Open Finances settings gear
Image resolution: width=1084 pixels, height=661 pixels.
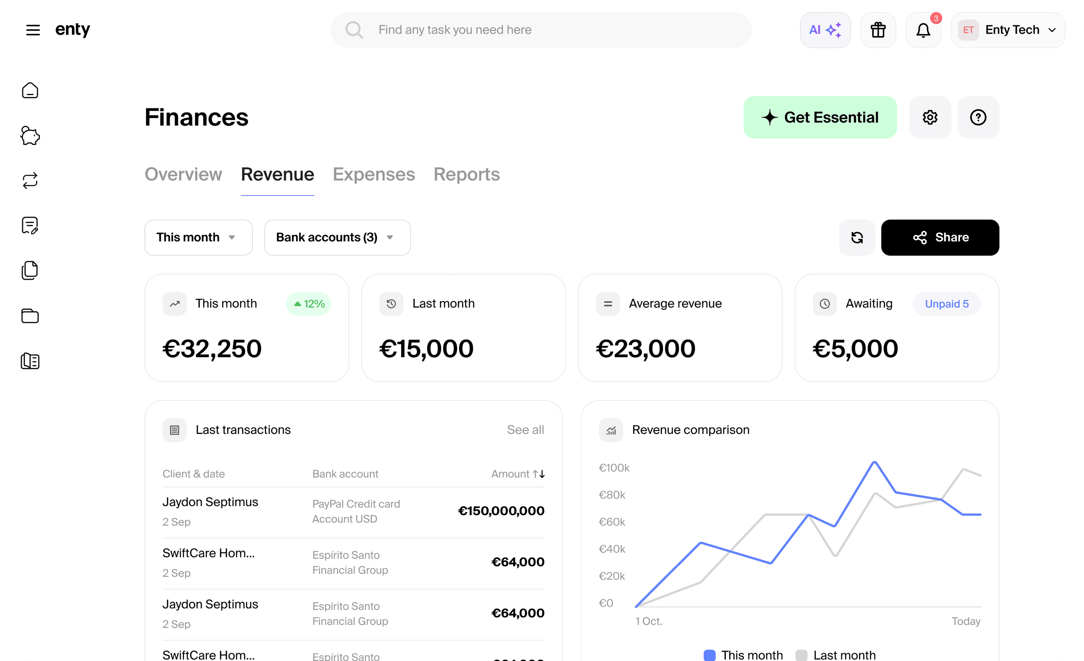click(x=930, y=117)
